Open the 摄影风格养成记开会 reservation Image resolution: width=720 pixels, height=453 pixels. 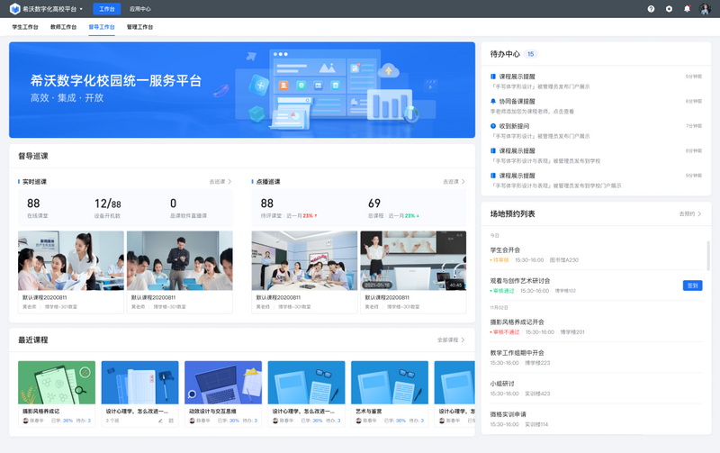[x=596, y=327]
